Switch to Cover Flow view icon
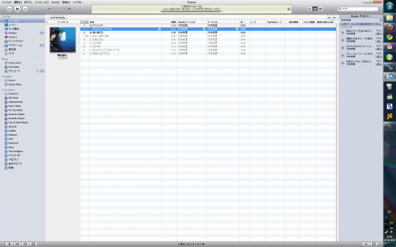The height and width of the screenshot is (247, 396). [x=321, y=9]
